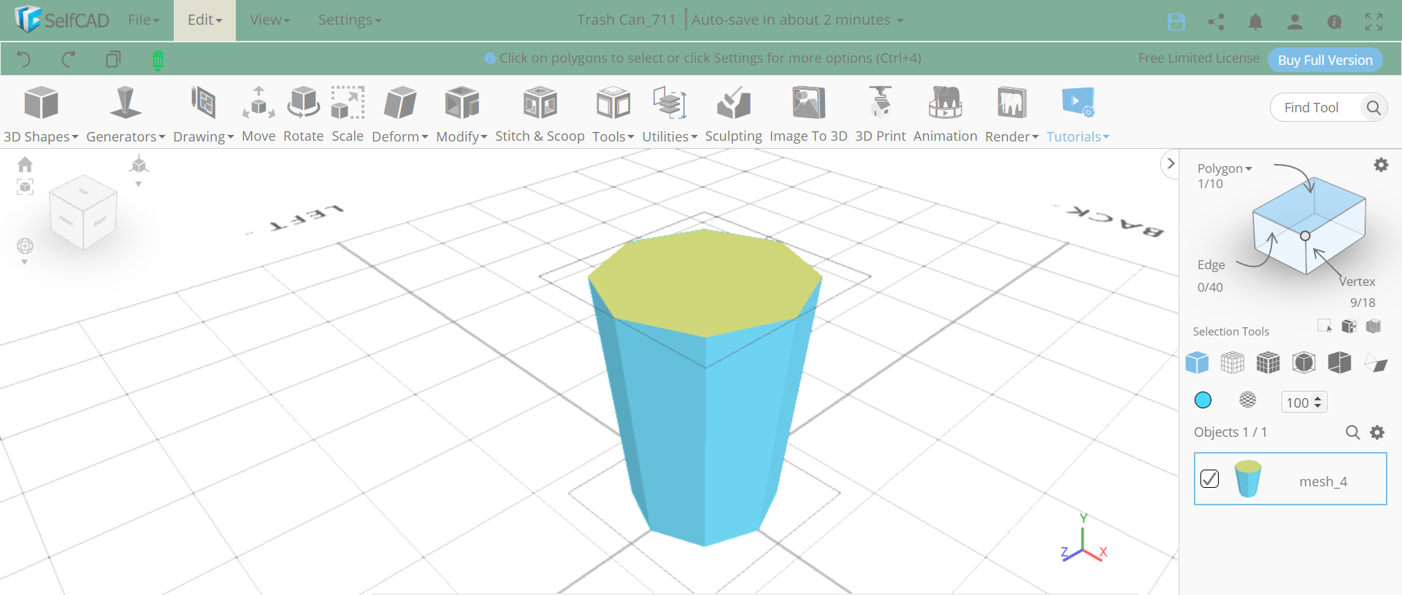Open the Modify tool menu
Screen dimensions: 1402x595
pos(461,114)
